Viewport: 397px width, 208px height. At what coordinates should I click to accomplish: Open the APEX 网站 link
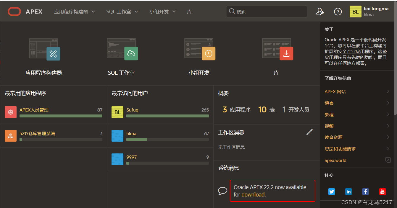[x=335, y=91]
